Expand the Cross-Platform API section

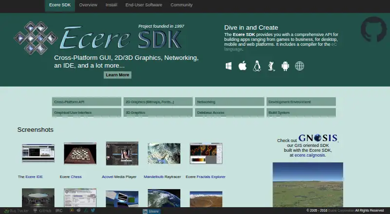click(x=87, y=102)
